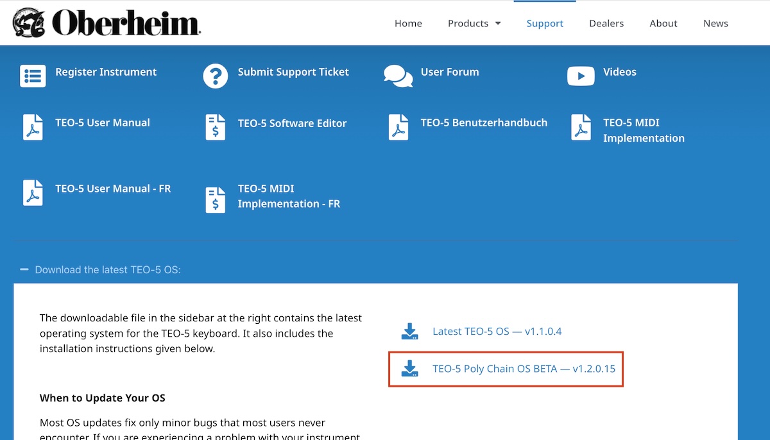The height and width of the screenshot is (440, 770).
Task: Click the Submit Support Ticket question-mark icon
Action: pos(216,76)
